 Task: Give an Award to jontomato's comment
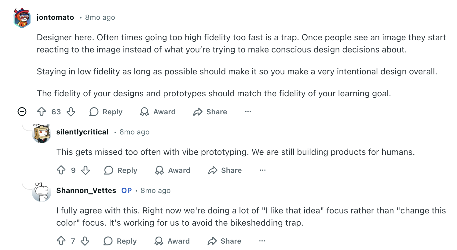coord(158,112)
